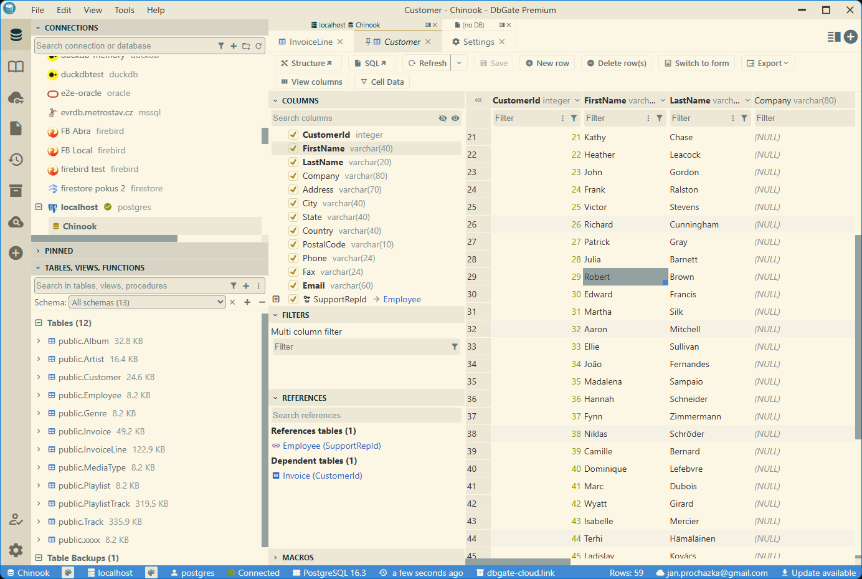Toggle the SupportRepId column visibility checkbox
This screenshot has height=579, width=862.
tap(293, 299)
